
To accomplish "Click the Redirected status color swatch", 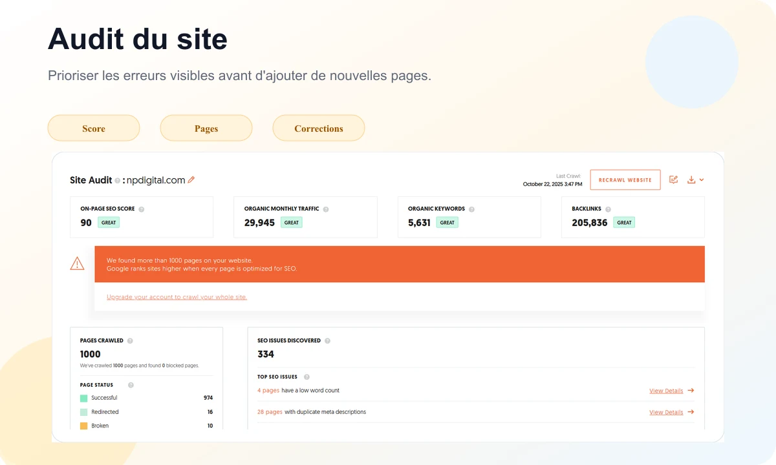I will [83, 412].
